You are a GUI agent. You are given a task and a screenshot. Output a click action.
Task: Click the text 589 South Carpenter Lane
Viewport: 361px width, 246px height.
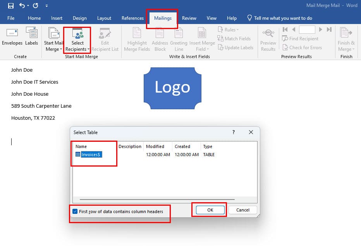click(41, 106)
